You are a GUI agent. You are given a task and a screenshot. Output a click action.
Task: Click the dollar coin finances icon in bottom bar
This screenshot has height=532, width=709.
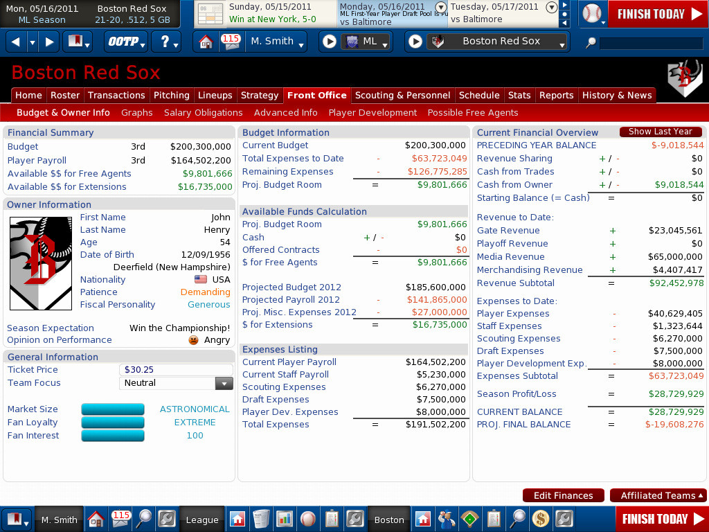coord(540,519)
